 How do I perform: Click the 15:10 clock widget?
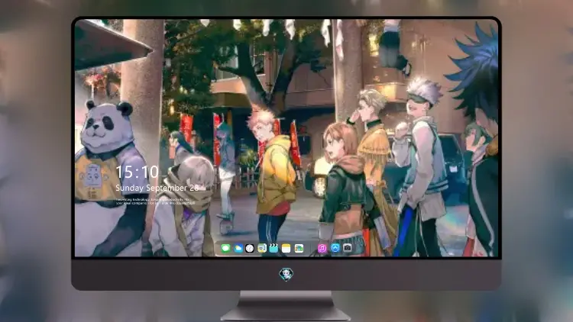[x=137, y=172]
